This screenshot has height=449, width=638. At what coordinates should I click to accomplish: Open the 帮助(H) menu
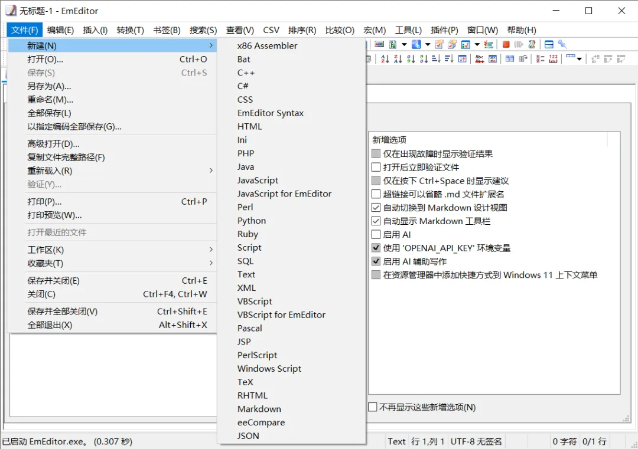pyautogui.click(x=521, y=30)
